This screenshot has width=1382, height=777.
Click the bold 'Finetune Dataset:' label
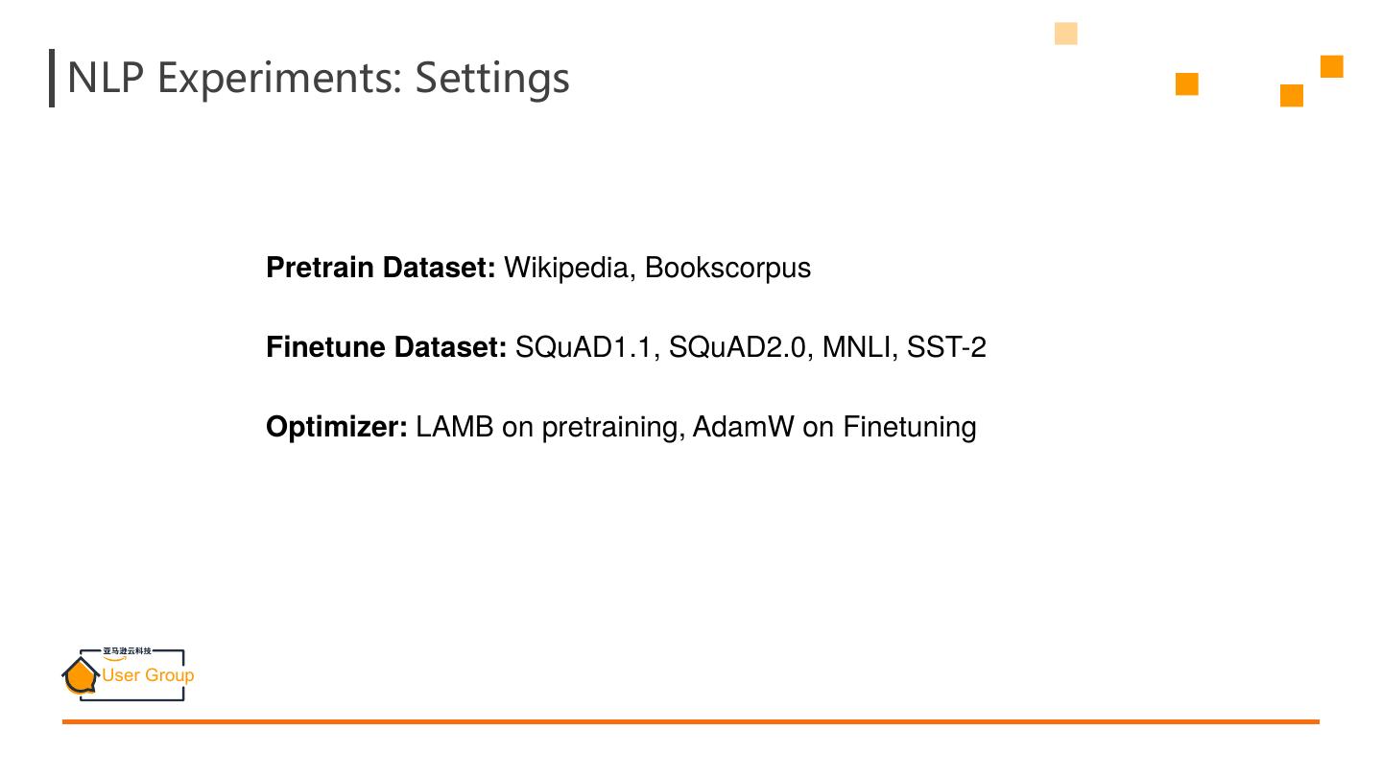386,347
